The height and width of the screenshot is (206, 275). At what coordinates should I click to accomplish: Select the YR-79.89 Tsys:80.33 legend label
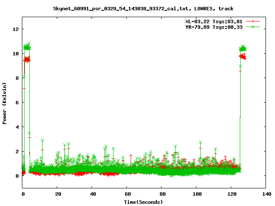tap(211, 27)
